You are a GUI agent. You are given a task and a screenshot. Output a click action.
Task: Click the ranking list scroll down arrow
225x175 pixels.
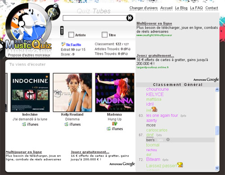pyautogui.click(x=217, y=168)
